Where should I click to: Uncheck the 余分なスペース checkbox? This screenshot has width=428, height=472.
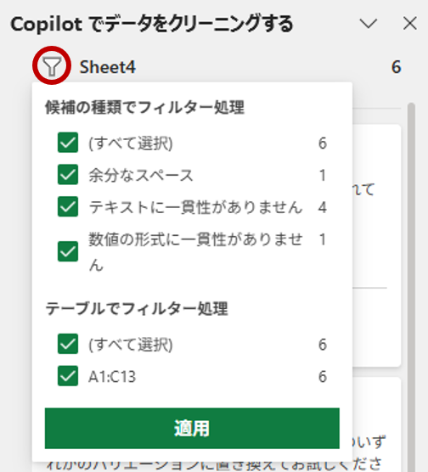(x=68, y=175)
